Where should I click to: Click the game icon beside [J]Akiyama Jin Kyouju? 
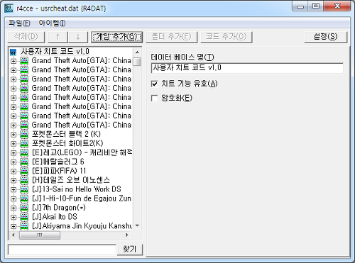pyautogui.click(x=24, y=226)
